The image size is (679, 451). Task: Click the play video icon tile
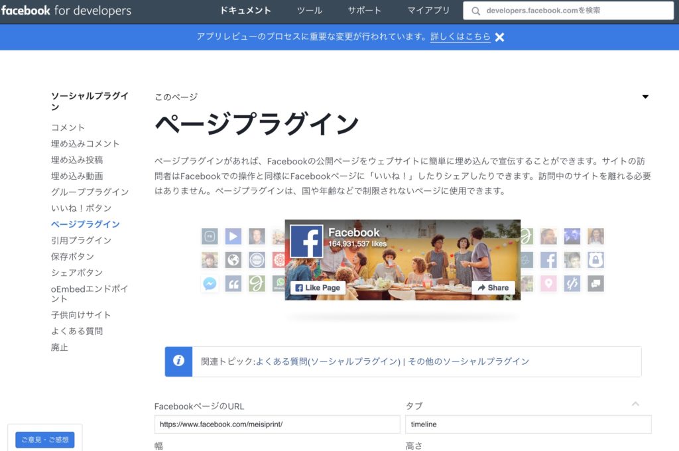[x=233, y=236]
